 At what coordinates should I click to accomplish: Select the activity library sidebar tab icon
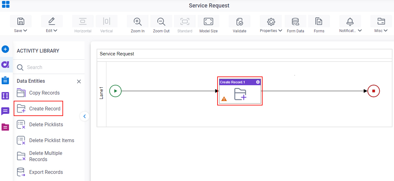click(x=5, y=64)
